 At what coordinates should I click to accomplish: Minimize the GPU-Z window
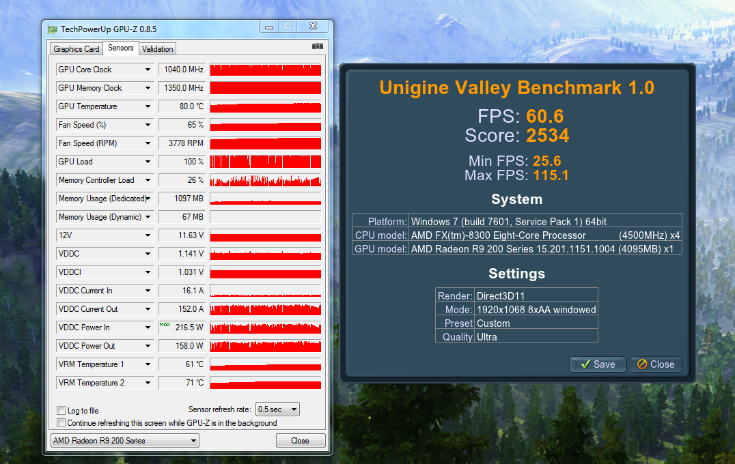(269, 27)
